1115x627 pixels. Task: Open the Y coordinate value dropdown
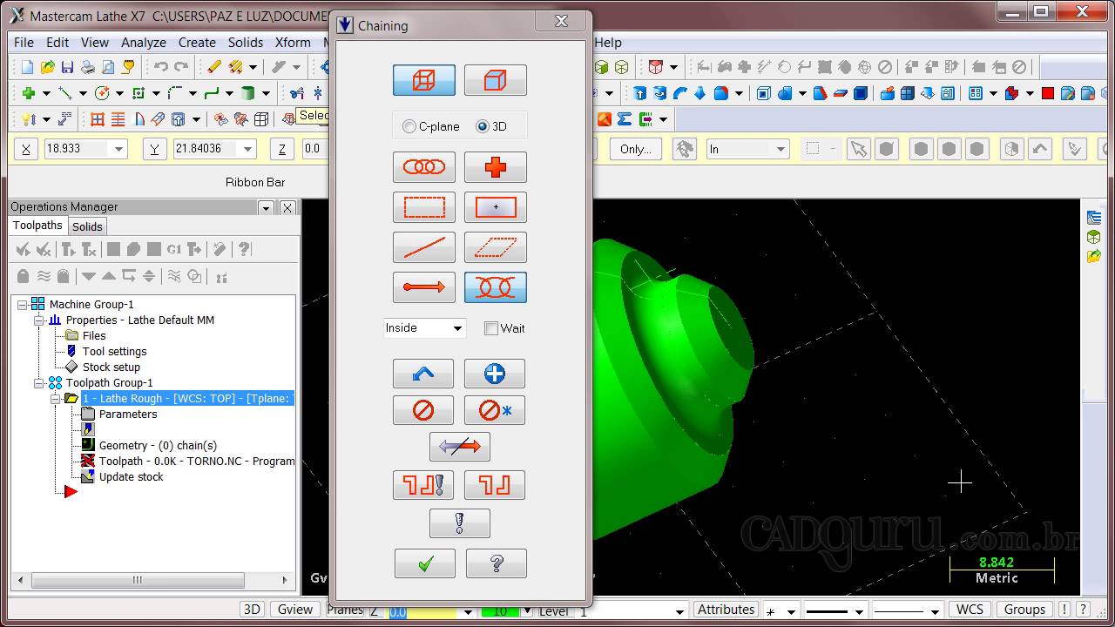click(248, 149)
